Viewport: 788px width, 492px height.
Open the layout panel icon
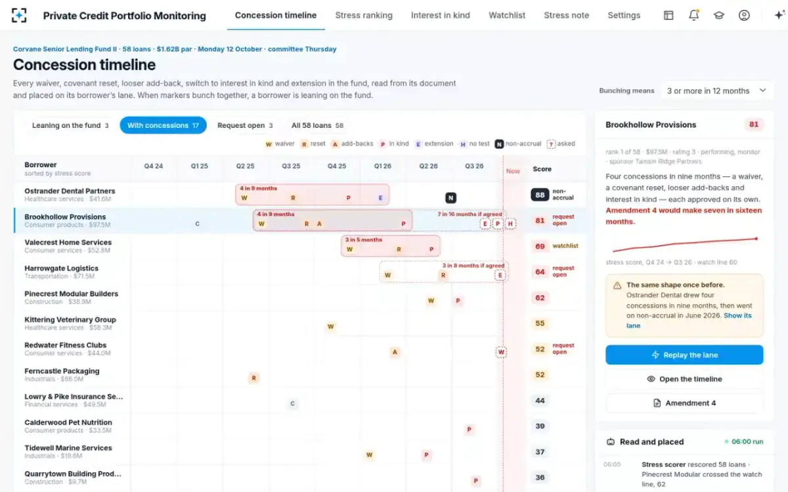[x=668, y=15]
